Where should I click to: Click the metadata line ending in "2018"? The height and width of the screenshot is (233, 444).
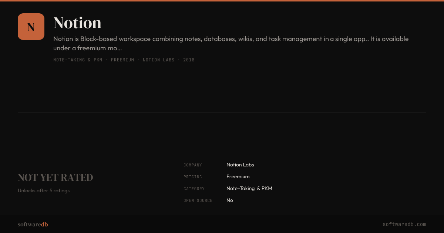point(124,60)
